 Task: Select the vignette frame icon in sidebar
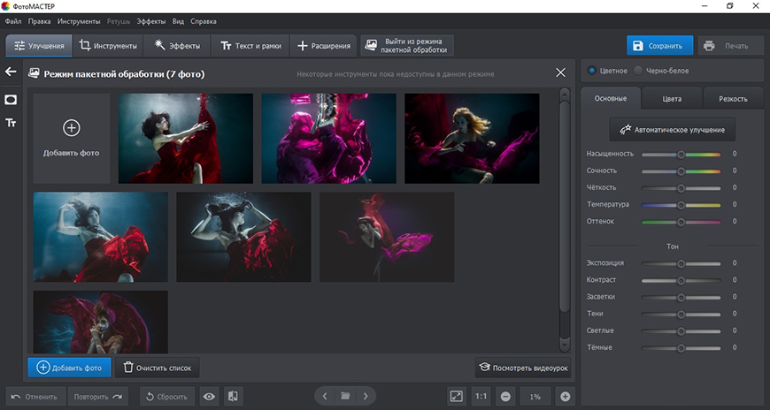pos(11,100)
